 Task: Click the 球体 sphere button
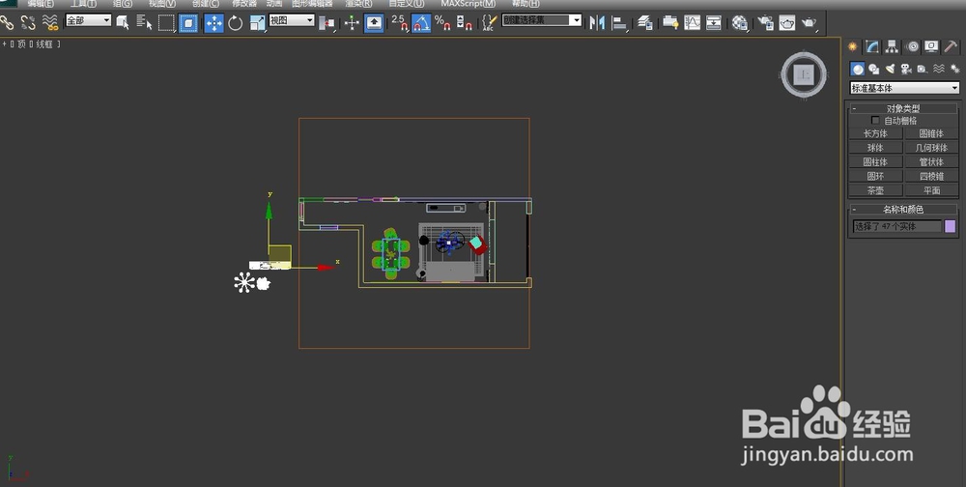875,147
